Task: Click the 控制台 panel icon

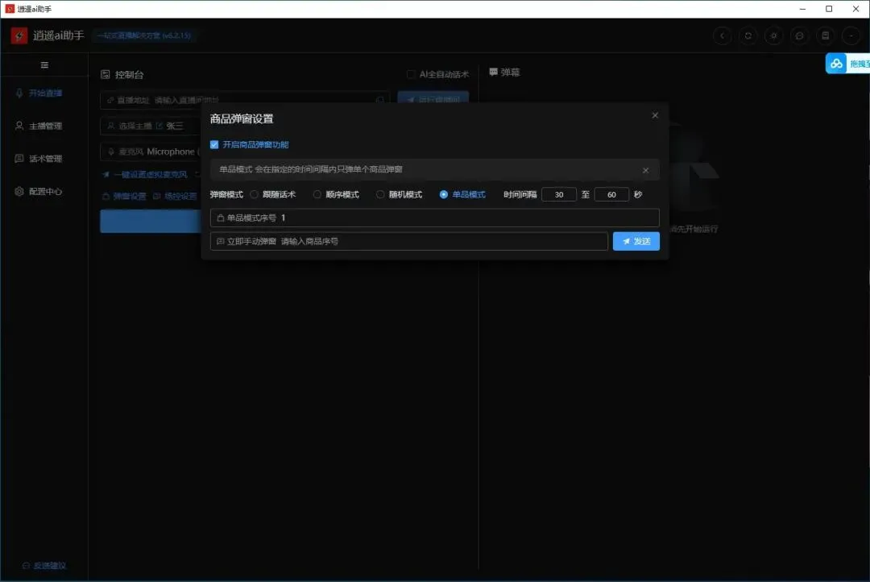Action: 106,74
